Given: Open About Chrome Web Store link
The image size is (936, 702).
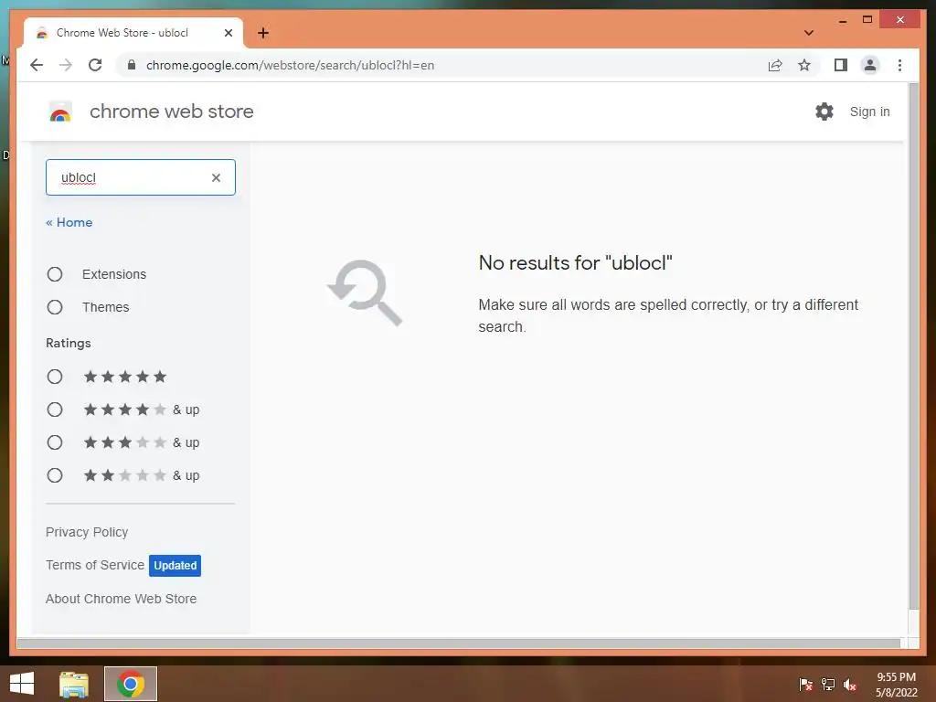Looking at the screenshot, I should (122, 599).
